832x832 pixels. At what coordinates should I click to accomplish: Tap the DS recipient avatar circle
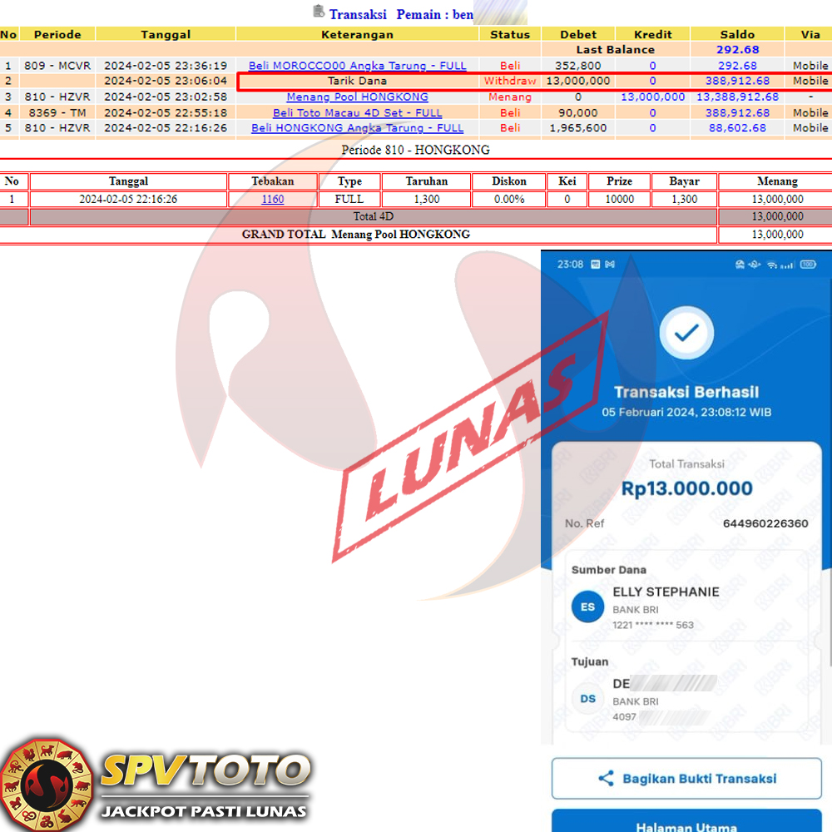click(587, 699)
